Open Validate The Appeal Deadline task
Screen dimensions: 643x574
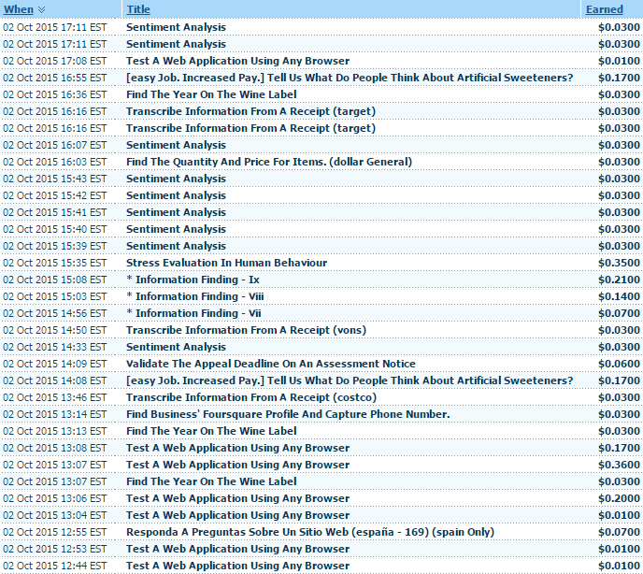click(270, 364)
